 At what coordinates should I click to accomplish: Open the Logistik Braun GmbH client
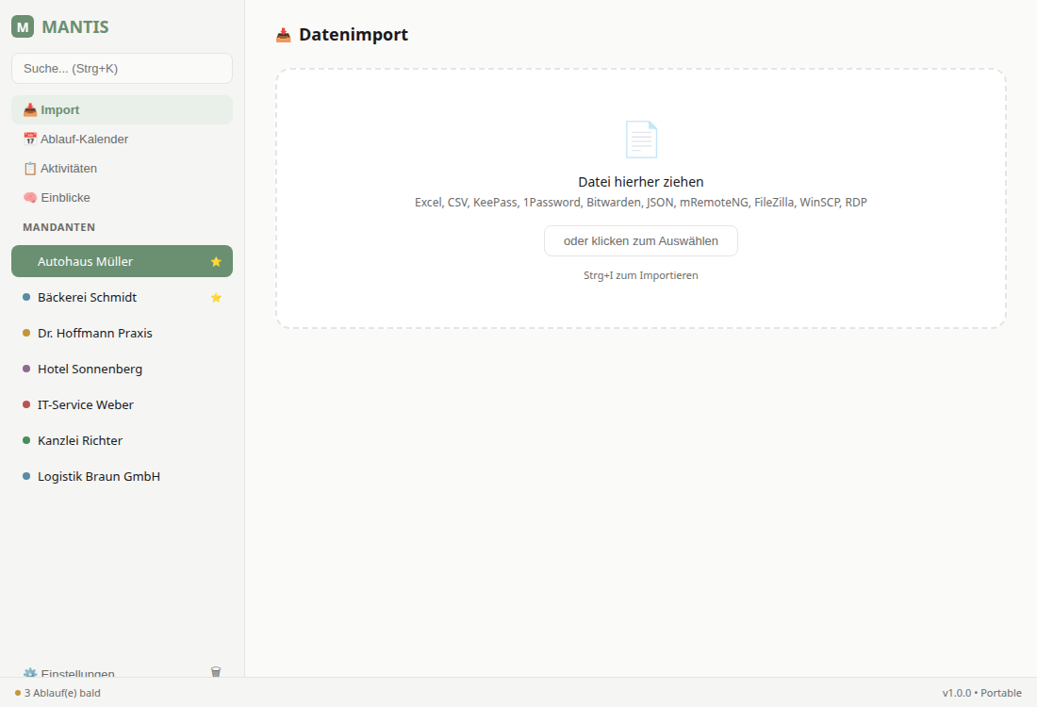click(99, 476)
